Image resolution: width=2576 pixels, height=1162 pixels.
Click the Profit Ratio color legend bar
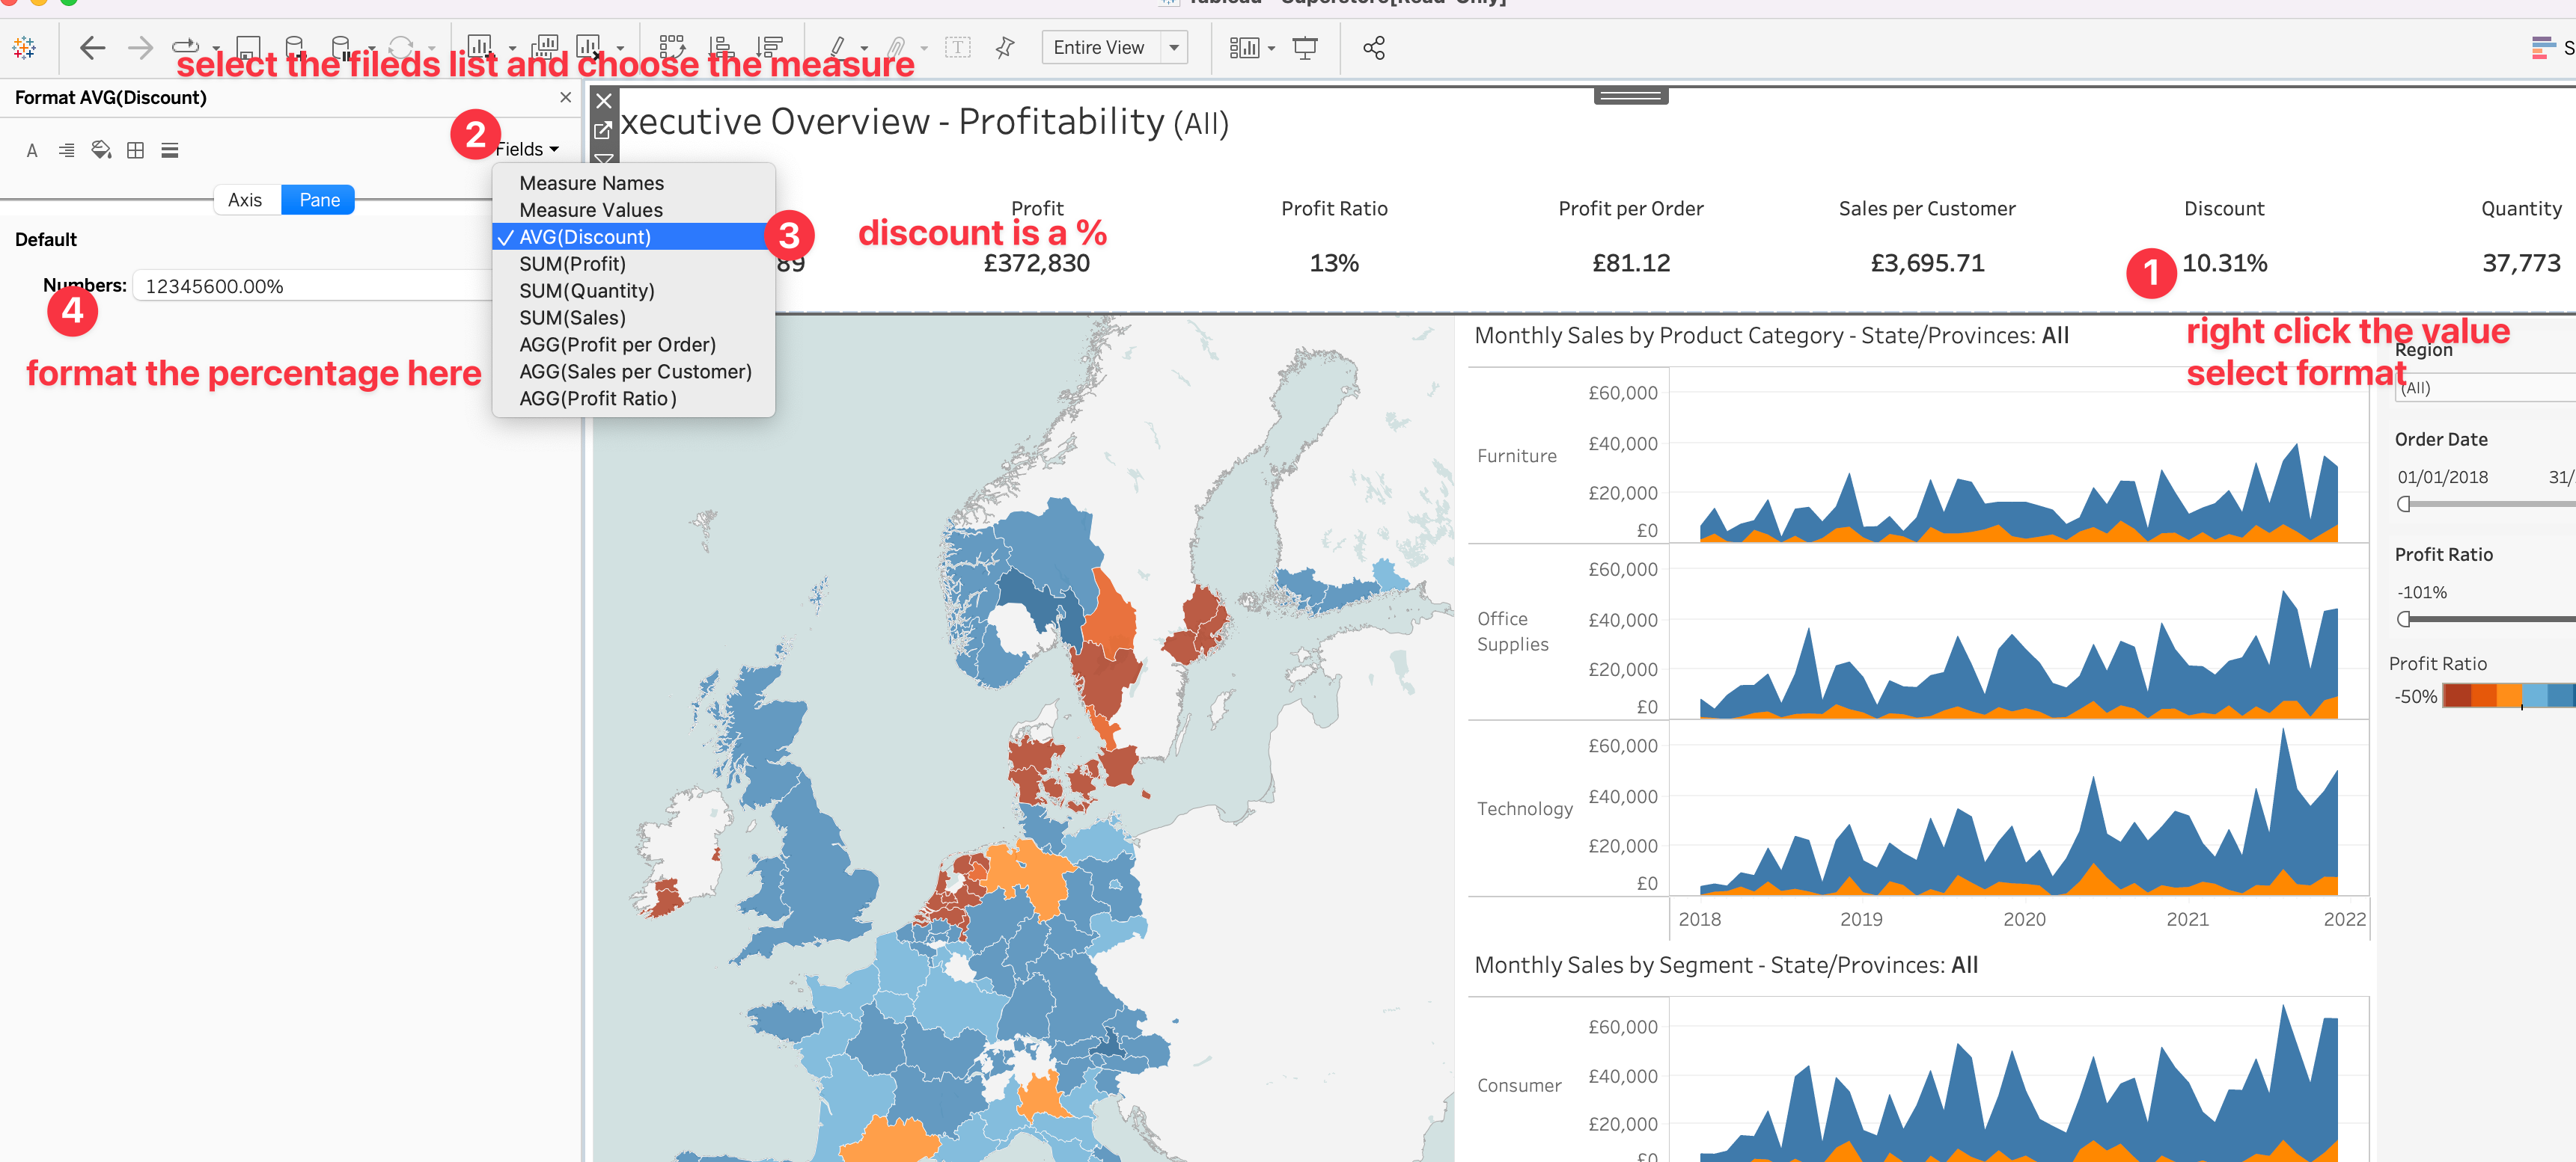point(2508,695)
